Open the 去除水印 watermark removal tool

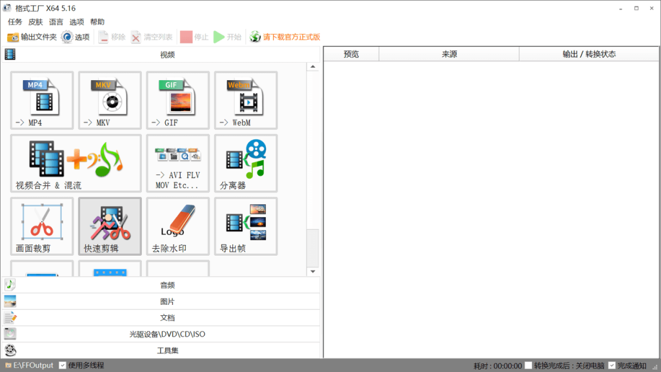(178, 226)
